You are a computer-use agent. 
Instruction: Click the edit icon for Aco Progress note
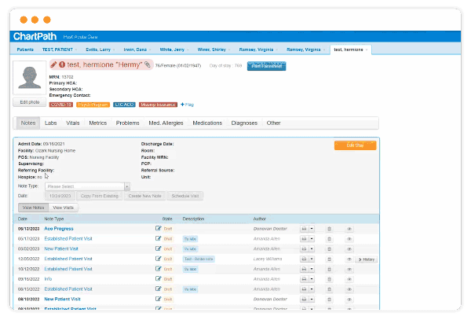tap(159, 228)
